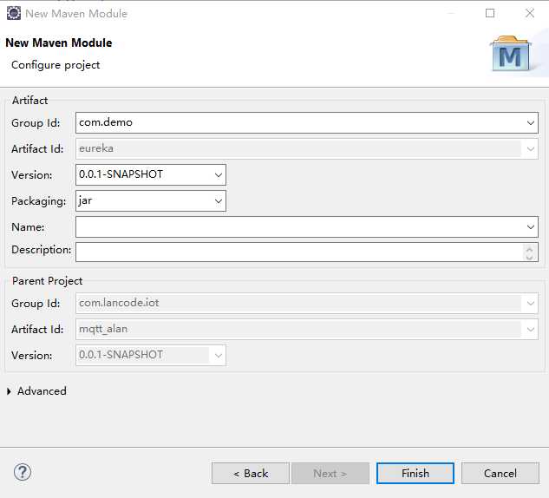Click the Version field 0.0.1-SNAPSHOT under Artifact
This screenshot has width=549, height=498.
tap(151, 174)
